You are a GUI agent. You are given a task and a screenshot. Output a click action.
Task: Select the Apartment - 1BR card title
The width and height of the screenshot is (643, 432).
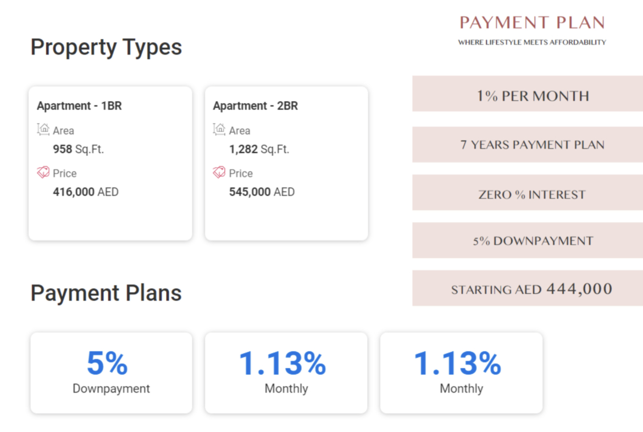79,106
